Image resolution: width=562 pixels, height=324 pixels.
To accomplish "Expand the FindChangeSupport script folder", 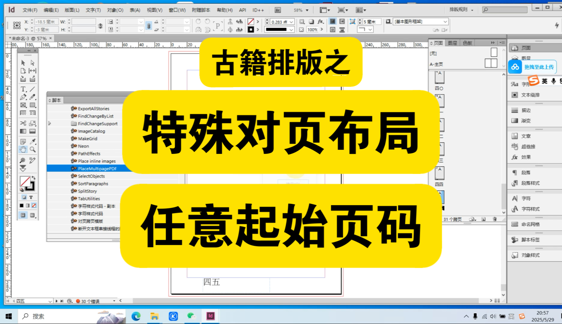I will tap(50, 124).
